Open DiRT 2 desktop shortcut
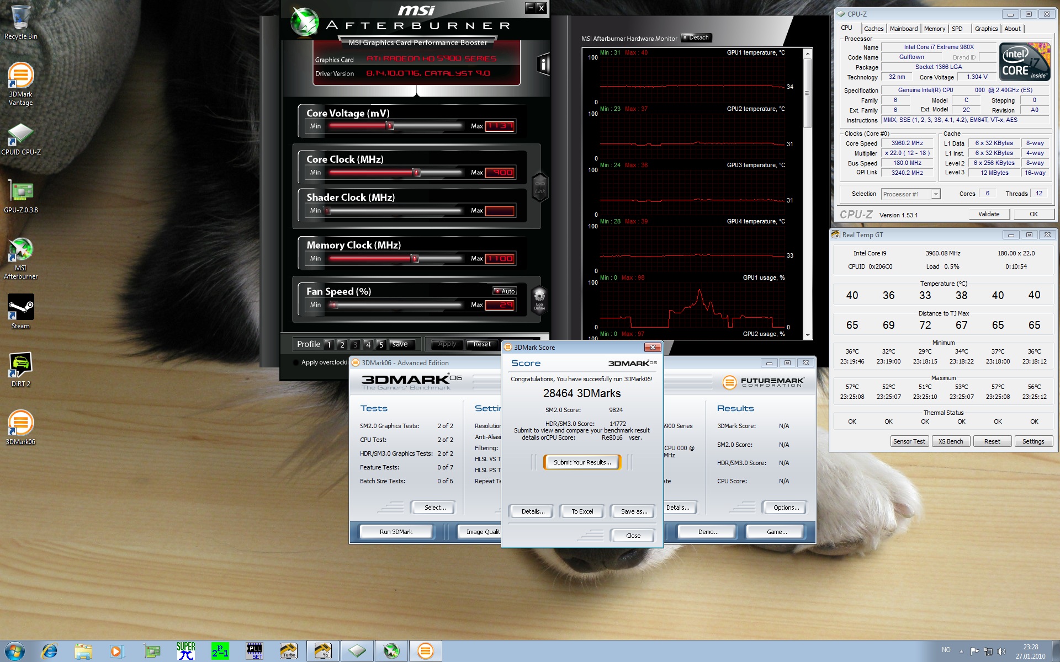This screenshot has width=1060, height=662. pos(21,370)
